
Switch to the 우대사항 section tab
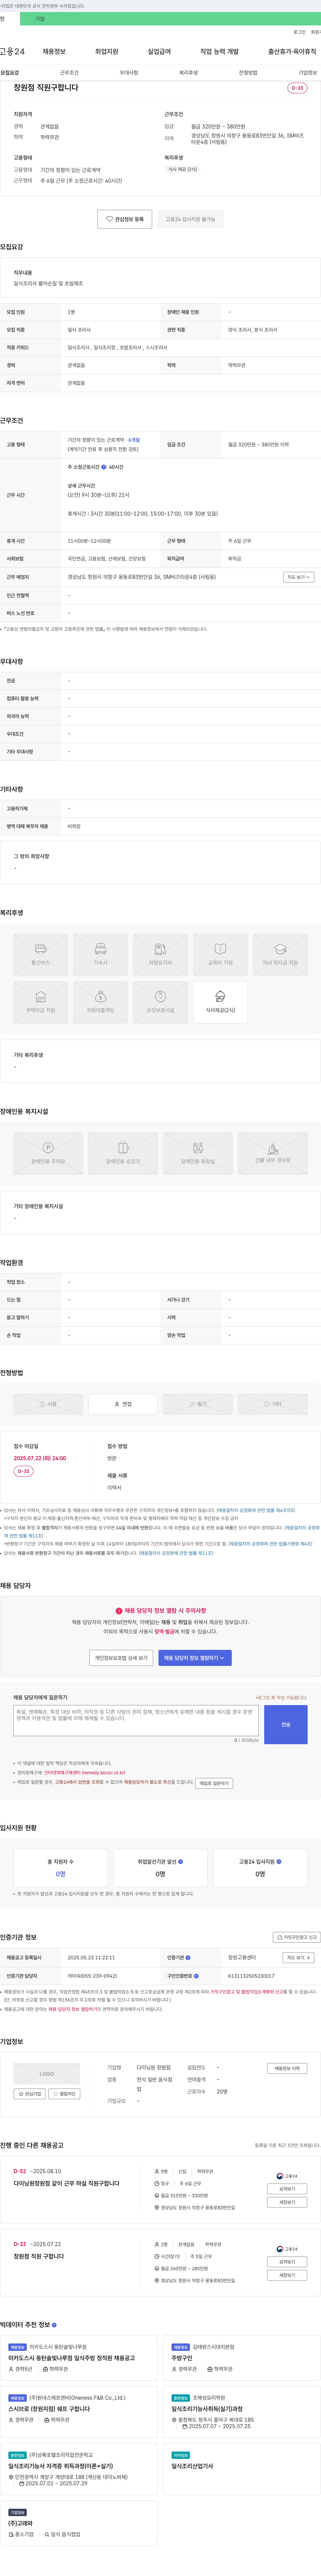pyautogui.click(x=129, y=73)
